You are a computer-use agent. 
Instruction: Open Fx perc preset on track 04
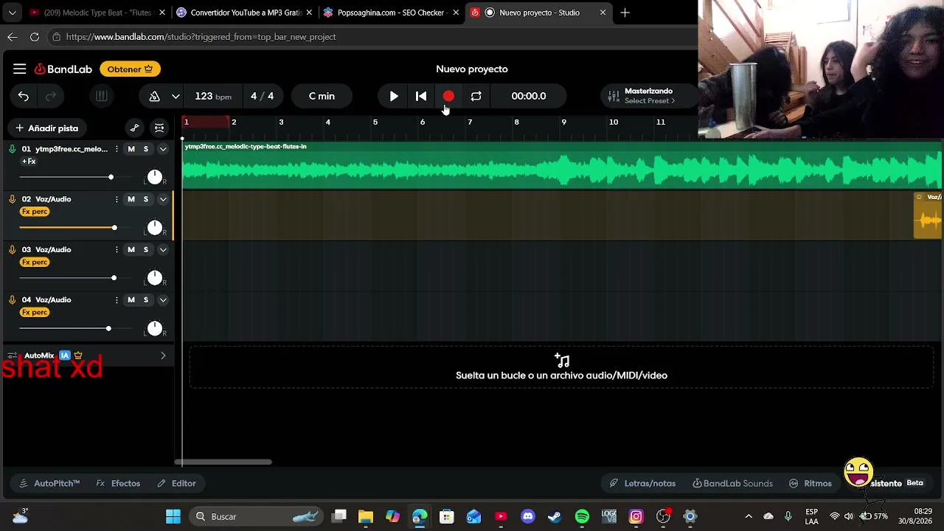(35, 312)
